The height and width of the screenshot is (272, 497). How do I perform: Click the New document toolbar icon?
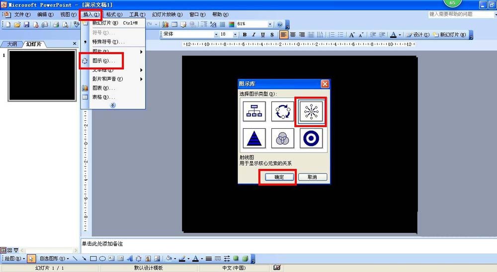(8, 24)
